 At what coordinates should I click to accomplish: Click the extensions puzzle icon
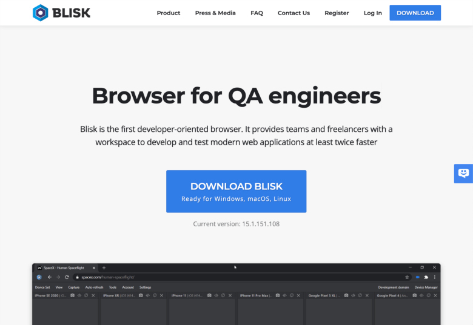(x=426, y=277)
